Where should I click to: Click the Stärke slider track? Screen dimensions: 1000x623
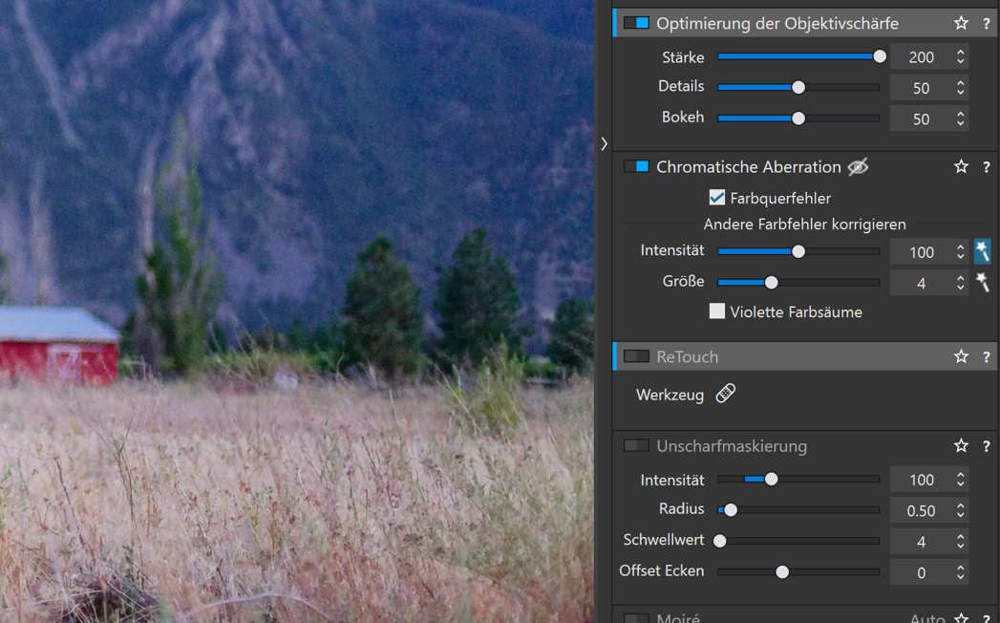798,57
